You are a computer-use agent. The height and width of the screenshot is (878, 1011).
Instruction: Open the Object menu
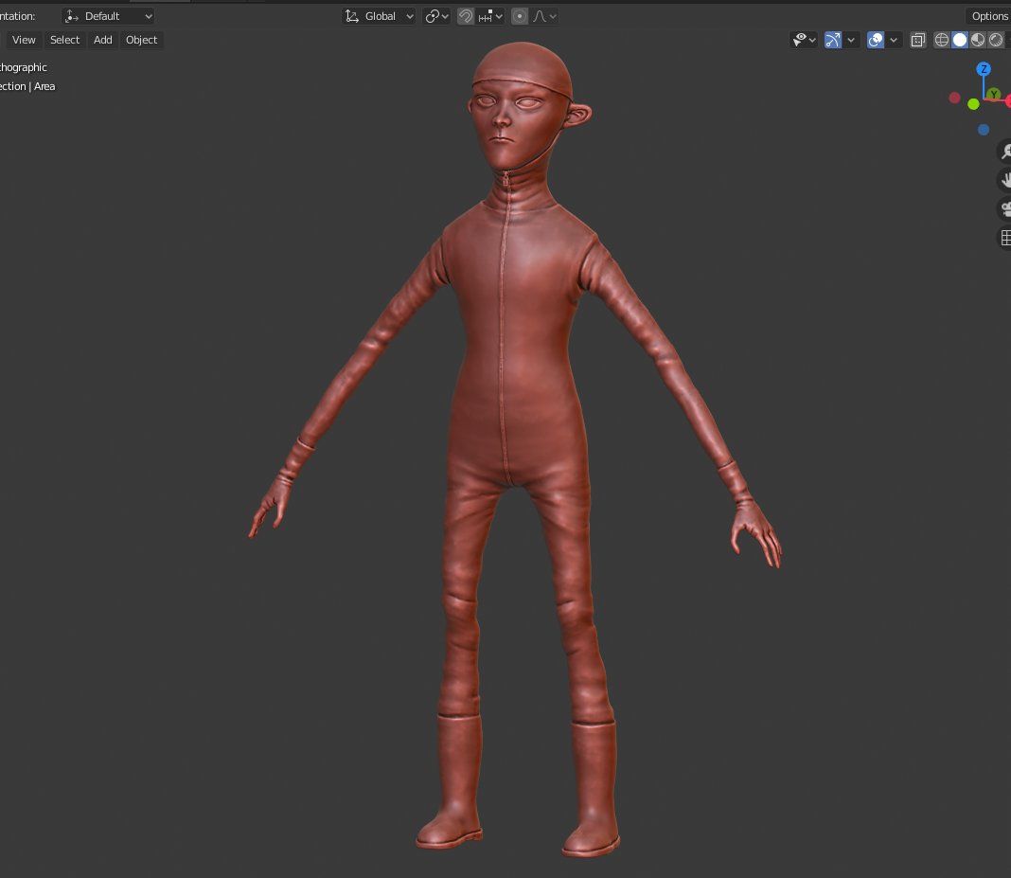(x=142, y=40)
